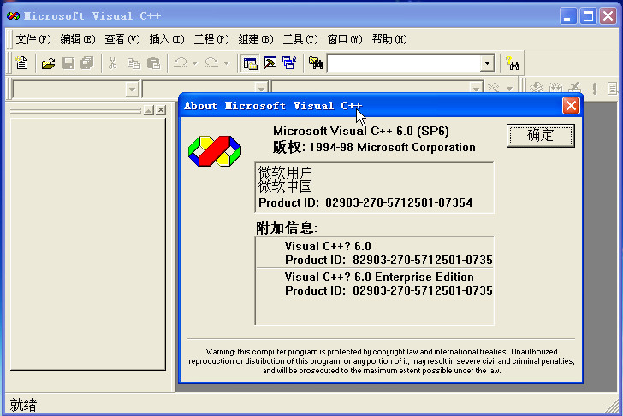
Task: Click the 微软用户 registered user text
Action: click(x=285, y=173)
